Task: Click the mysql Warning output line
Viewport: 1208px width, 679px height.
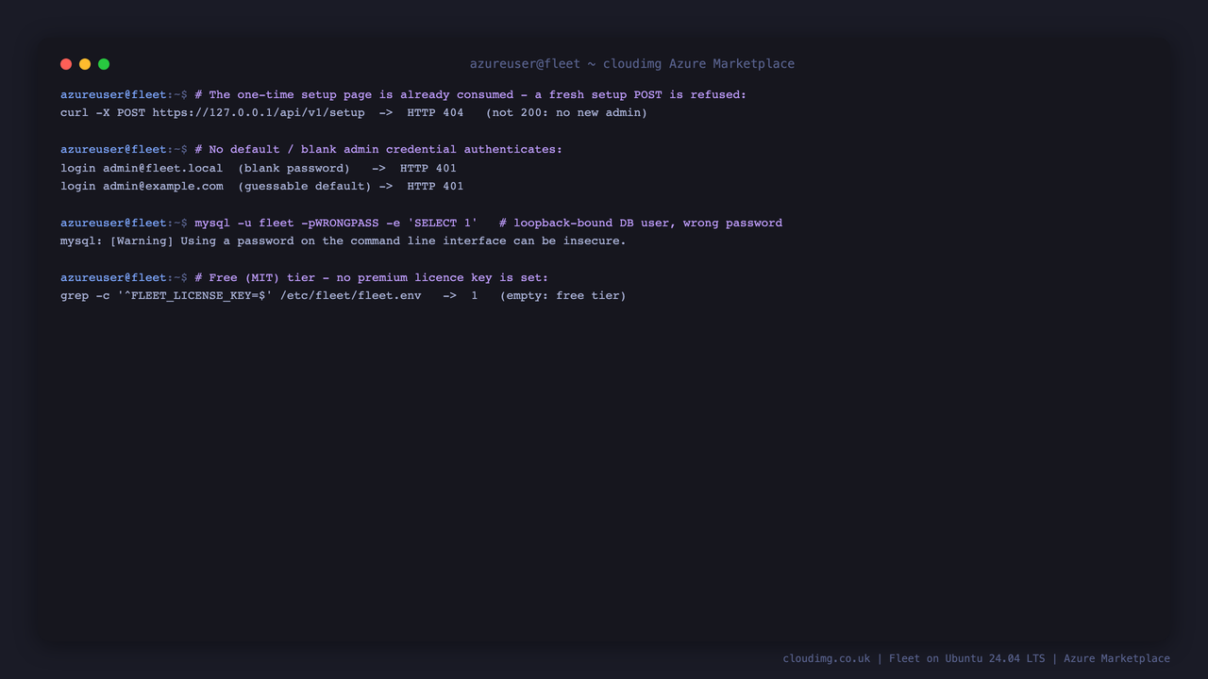Action: [x=344, y=240]
